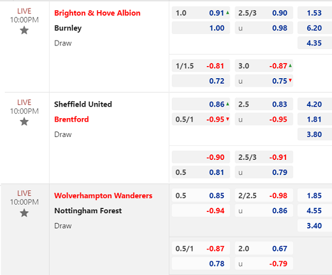Viewport: 332px width, 275px height.
Task: Open Brentford team link
Action: (71, 119)
